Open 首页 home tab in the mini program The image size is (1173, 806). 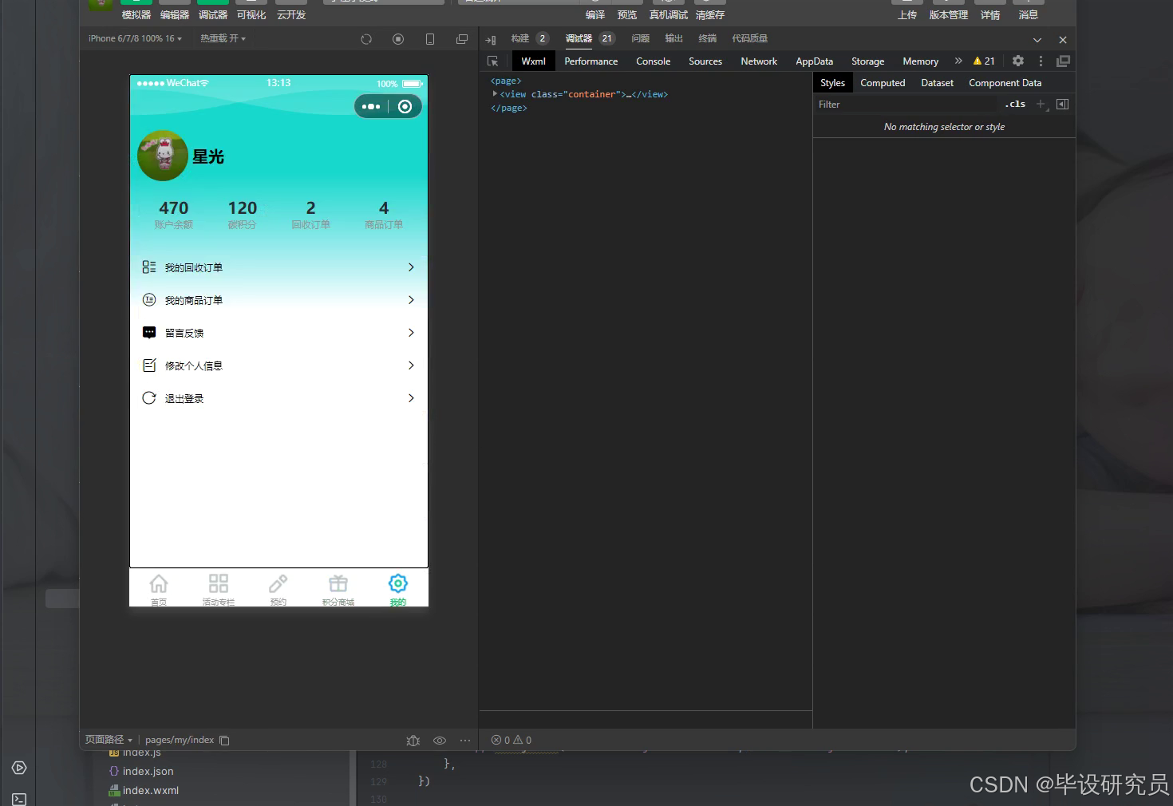(x=159, y=590)
